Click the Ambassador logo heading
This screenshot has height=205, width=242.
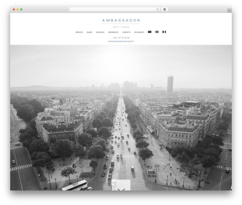point(121,20)
